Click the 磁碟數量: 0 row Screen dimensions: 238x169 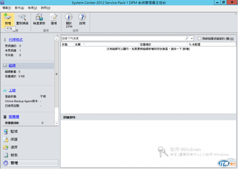(x=12, y=72)
